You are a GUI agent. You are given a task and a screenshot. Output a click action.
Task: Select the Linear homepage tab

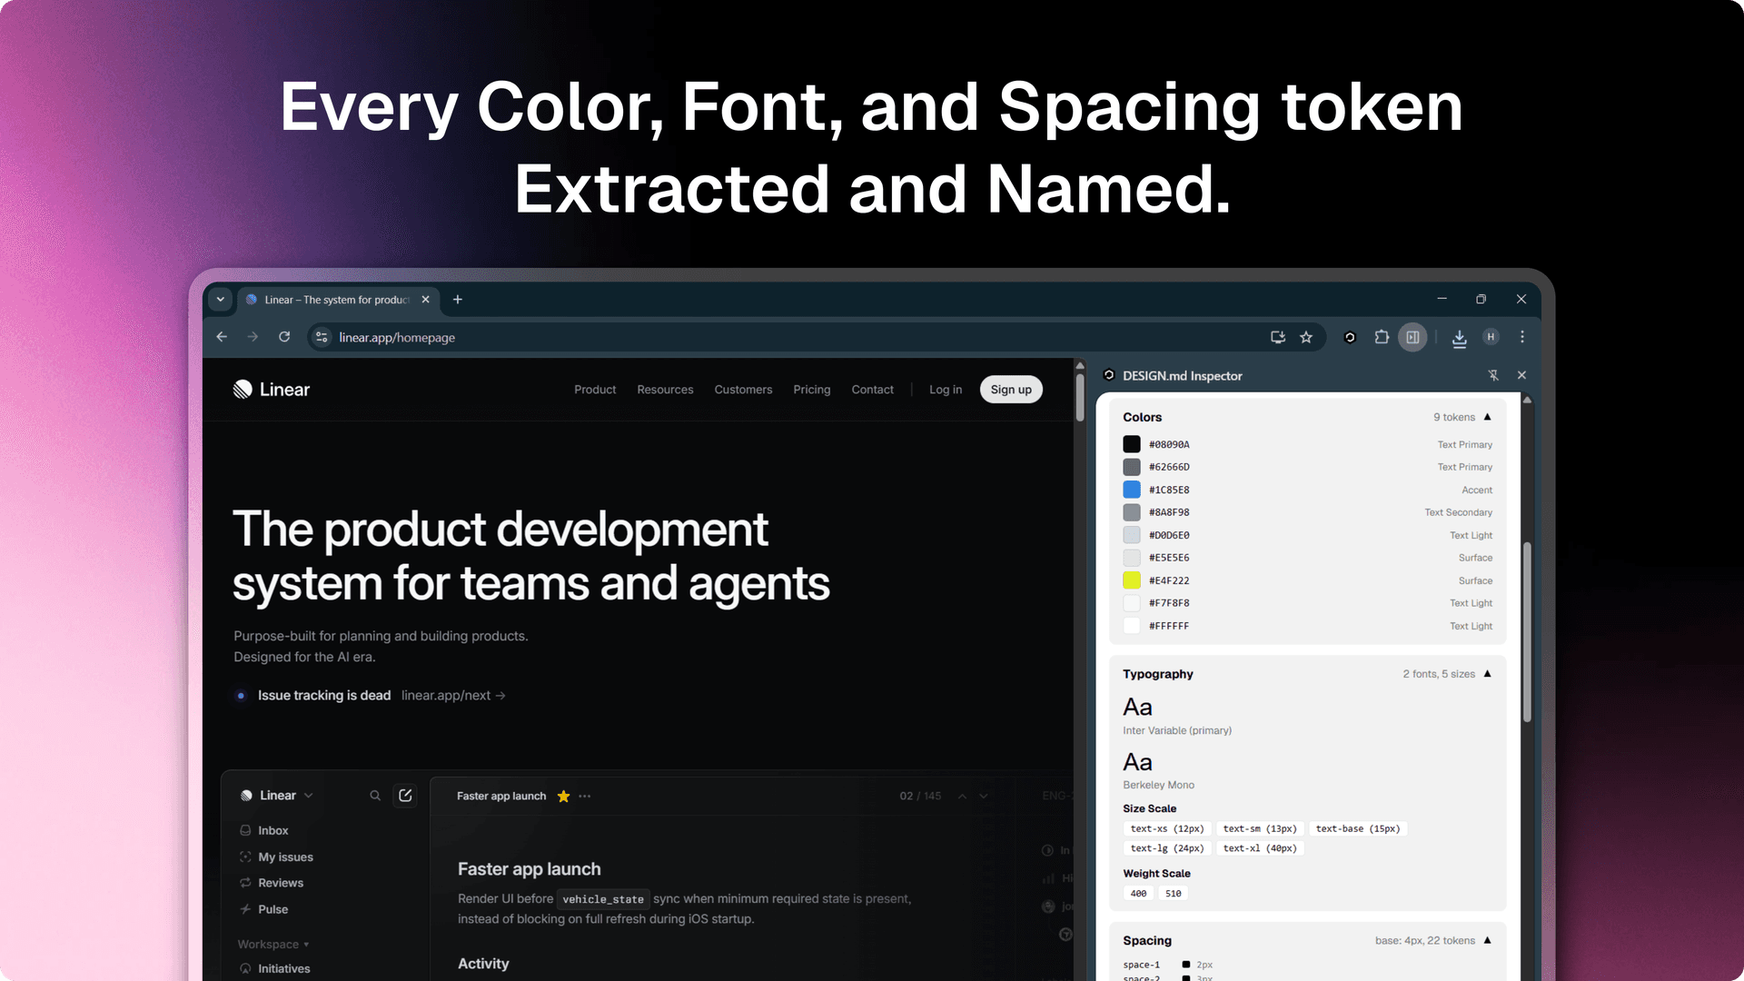coord(338,300)
